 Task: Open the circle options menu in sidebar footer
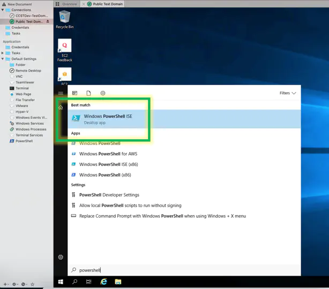pos(24,284)
